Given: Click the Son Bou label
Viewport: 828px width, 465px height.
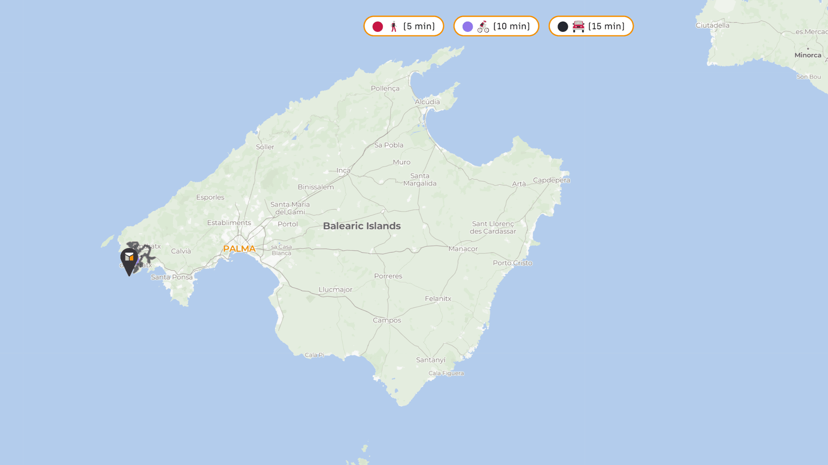Looking at the screenshot, I should 809,77.
